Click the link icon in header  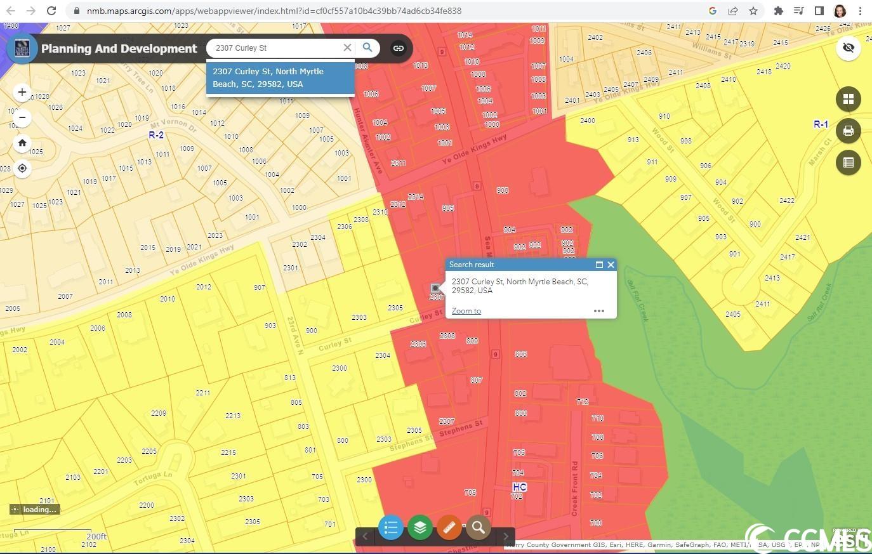(399, 48)
